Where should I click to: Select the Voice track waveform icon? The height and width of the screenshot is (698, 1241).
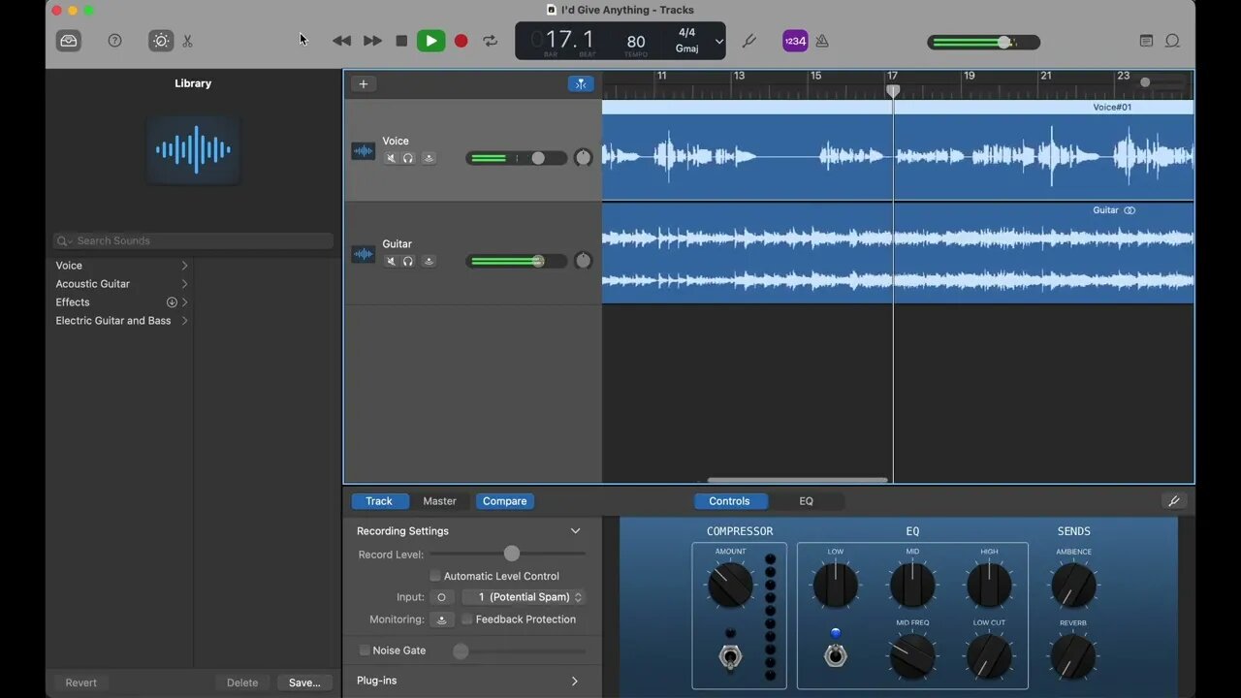coord(364,151)
